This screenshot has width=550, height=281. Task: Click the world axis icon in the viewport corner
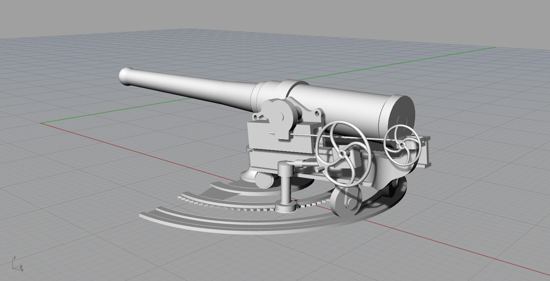pyautogui.click(x=18, y=264)
